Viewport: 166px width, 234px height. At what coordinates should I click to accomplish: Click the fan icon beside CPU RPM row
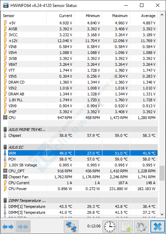point(5,118)
